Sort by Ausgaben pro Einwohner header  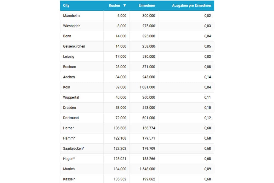(192, 5)
